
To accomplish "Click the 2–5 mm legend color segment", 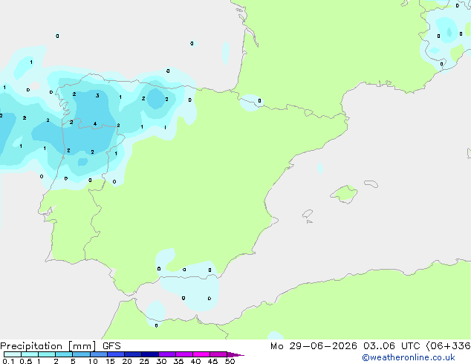I will pos(64,354).
